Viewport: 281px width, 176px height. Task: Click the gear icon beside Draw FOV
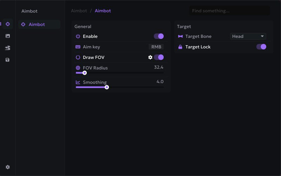pos(150,57)
